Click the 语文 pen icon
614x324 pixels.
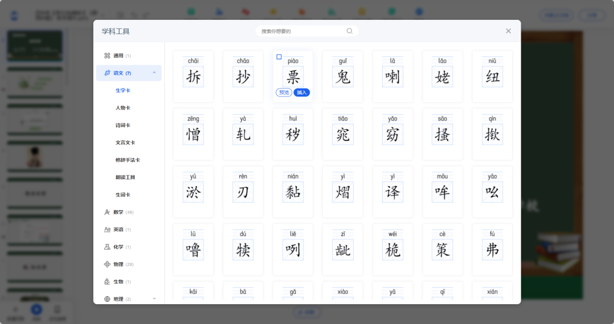[107, 73]
